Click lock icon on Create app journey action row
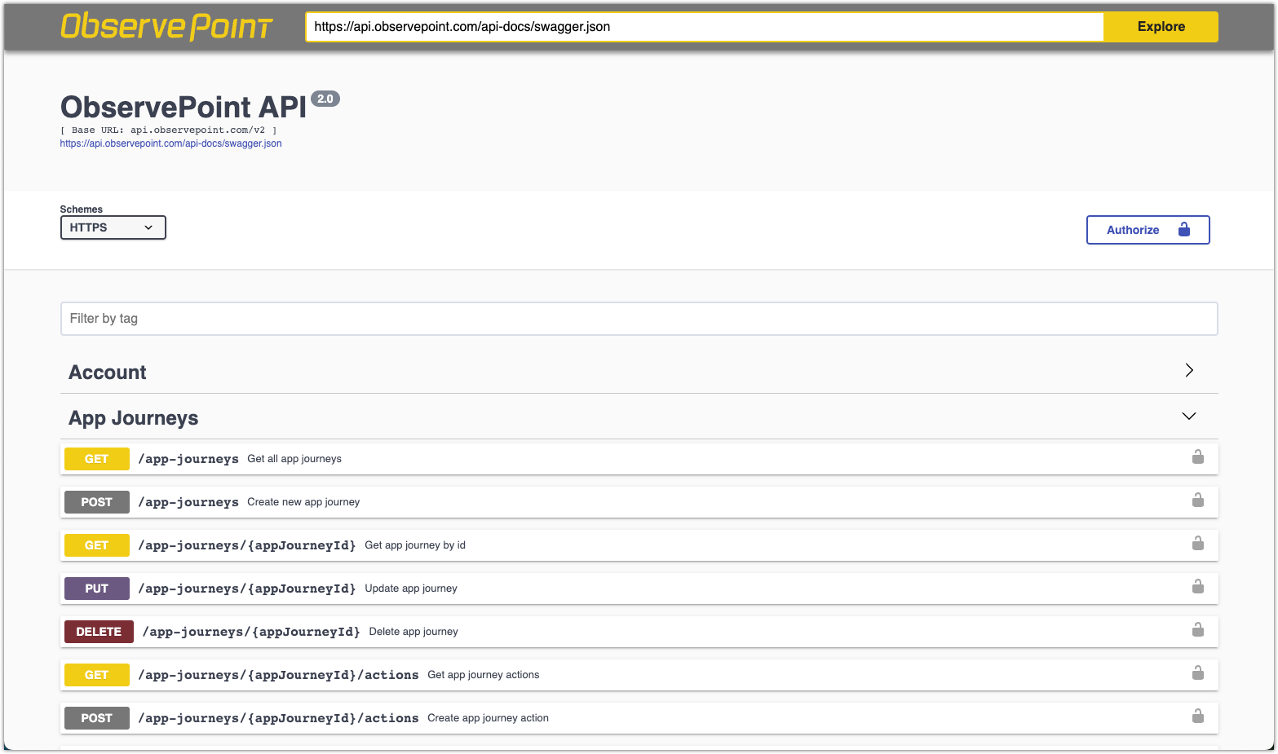This screenshot has height=754, width=1278. point(1198,716)
